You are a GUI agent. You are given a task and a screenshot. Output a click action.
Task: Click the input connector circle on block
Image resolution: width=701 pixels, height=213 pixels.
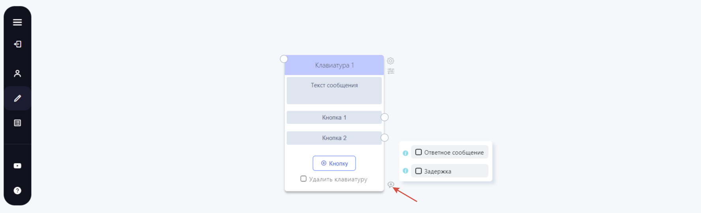[284, 59]
